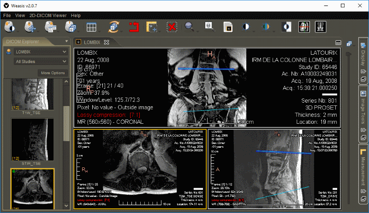Select the middle mouse button pan tool
The width and height of the screenshot is (369, 213).
[30, 27]
